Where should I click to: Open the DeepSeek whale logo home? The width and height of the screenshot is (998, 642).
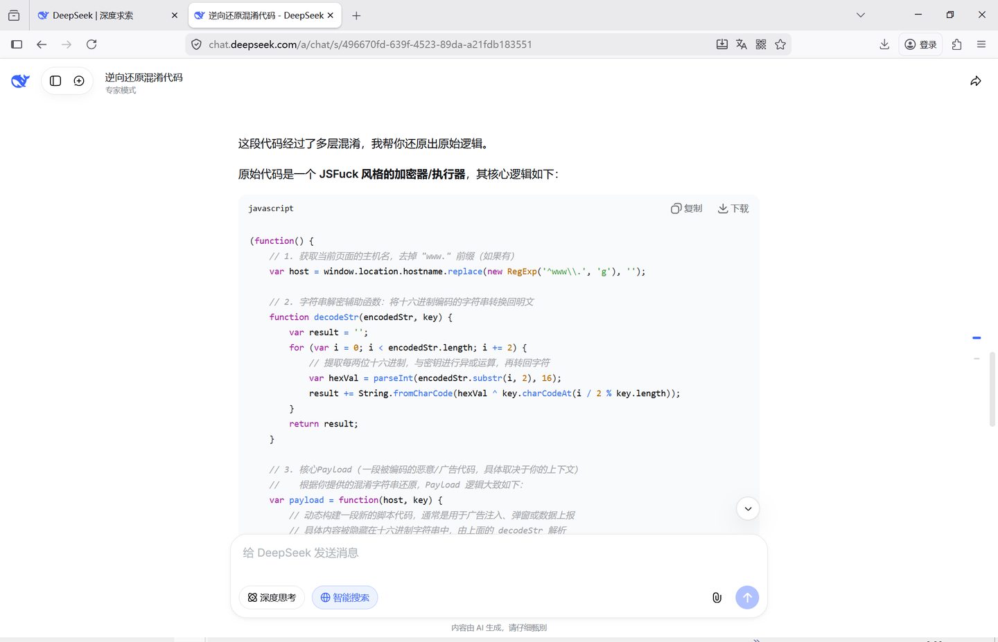[20, 81]
